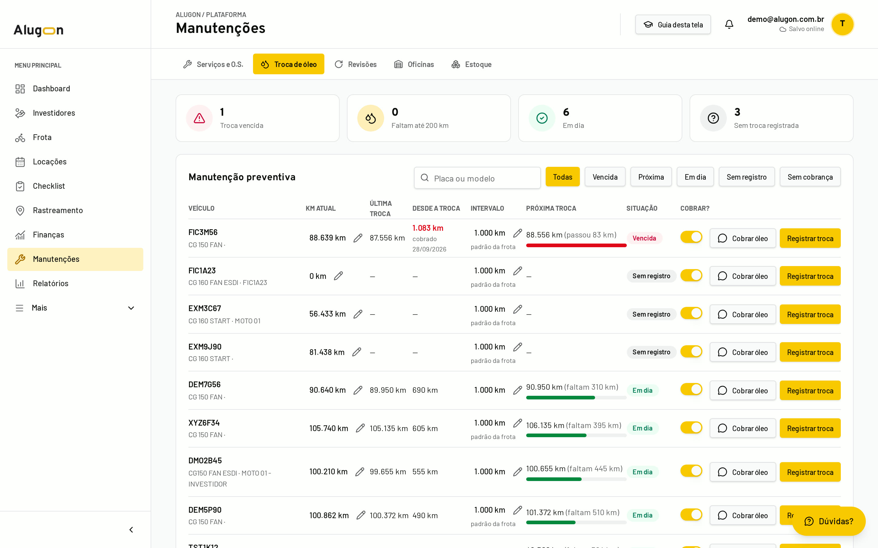Image resolution: width=878 pixels, height=548 pixels.
Task: Edit km atual pencil for DEM7G56
Action: pos(358,390)
